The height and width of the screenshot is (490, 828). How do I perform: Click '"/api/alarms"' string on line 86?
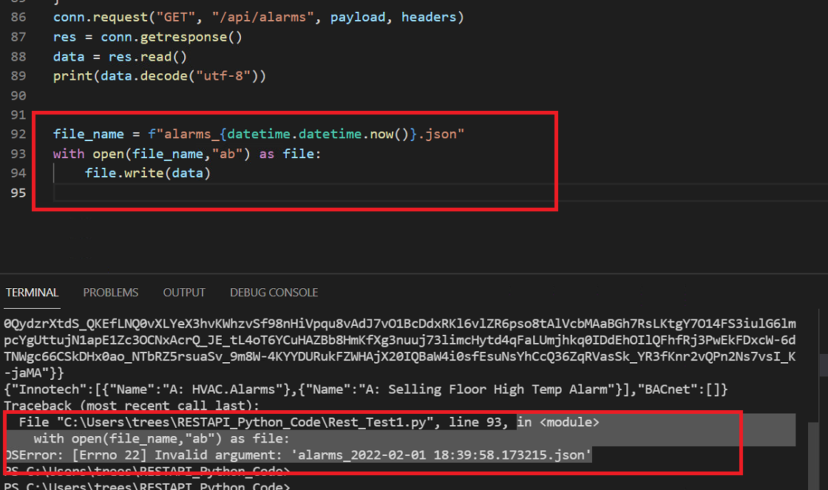pyautogui.click(x=263, y=18)
